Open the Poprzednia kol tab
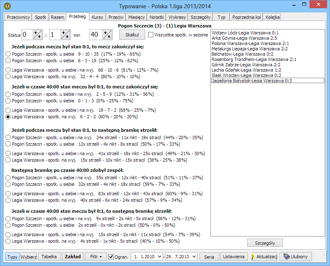Viewport: 330px width, 266px height. [247, 17]
